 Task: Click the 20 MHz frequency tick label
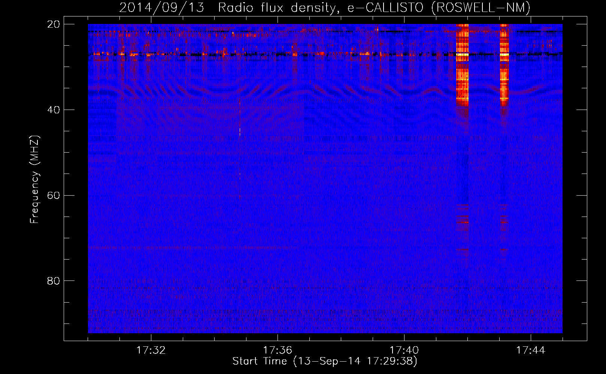pyautogui.click(x=54, y=24)
